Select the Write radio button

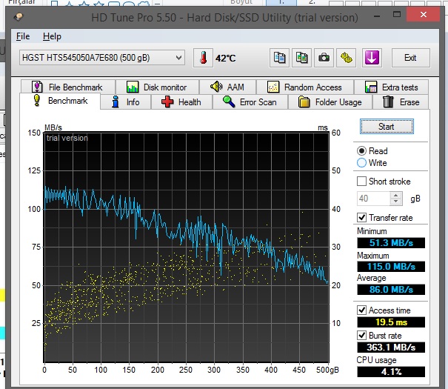pyautogui.click(x=361, y=162)
